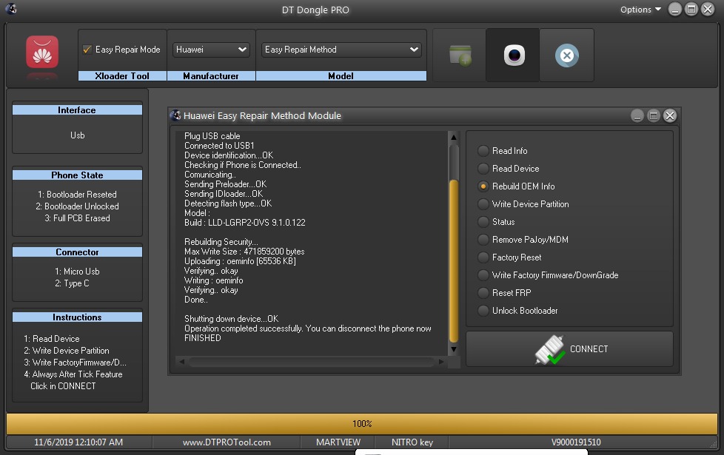Screen dimensions: 724x455
Task: Minimize the Huawei Easy Repair Method Module window
Action: click(x=637, y=115)
